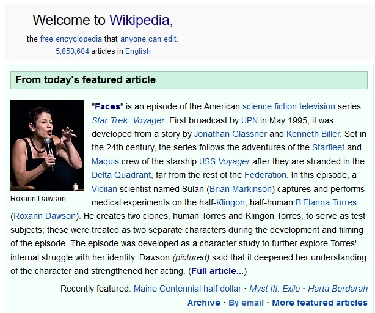The width and height of the screenshot is (375, 313).
Task: Click the 'free' link
Action: (x=46, y=39)
